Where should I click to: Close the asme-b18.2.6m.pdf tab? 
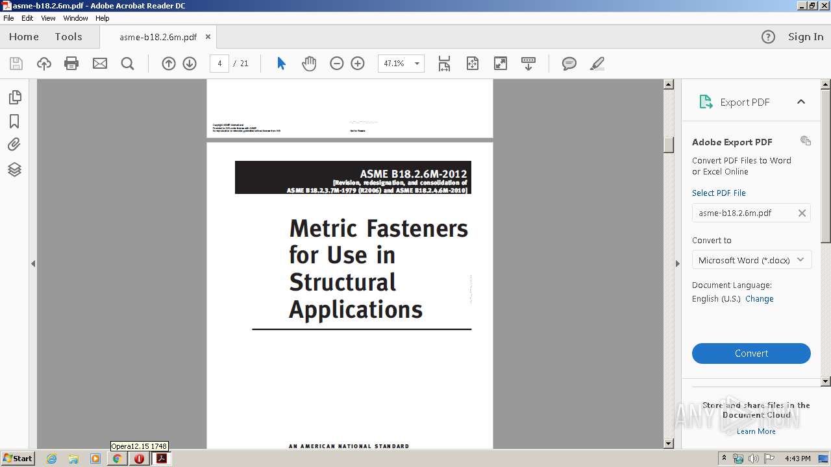208,37
